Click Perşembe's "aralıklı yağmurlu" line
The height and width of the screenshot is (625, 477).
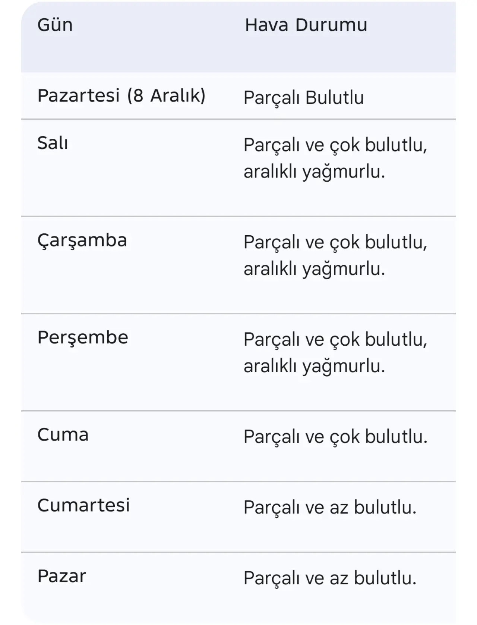tap(314, 366)
